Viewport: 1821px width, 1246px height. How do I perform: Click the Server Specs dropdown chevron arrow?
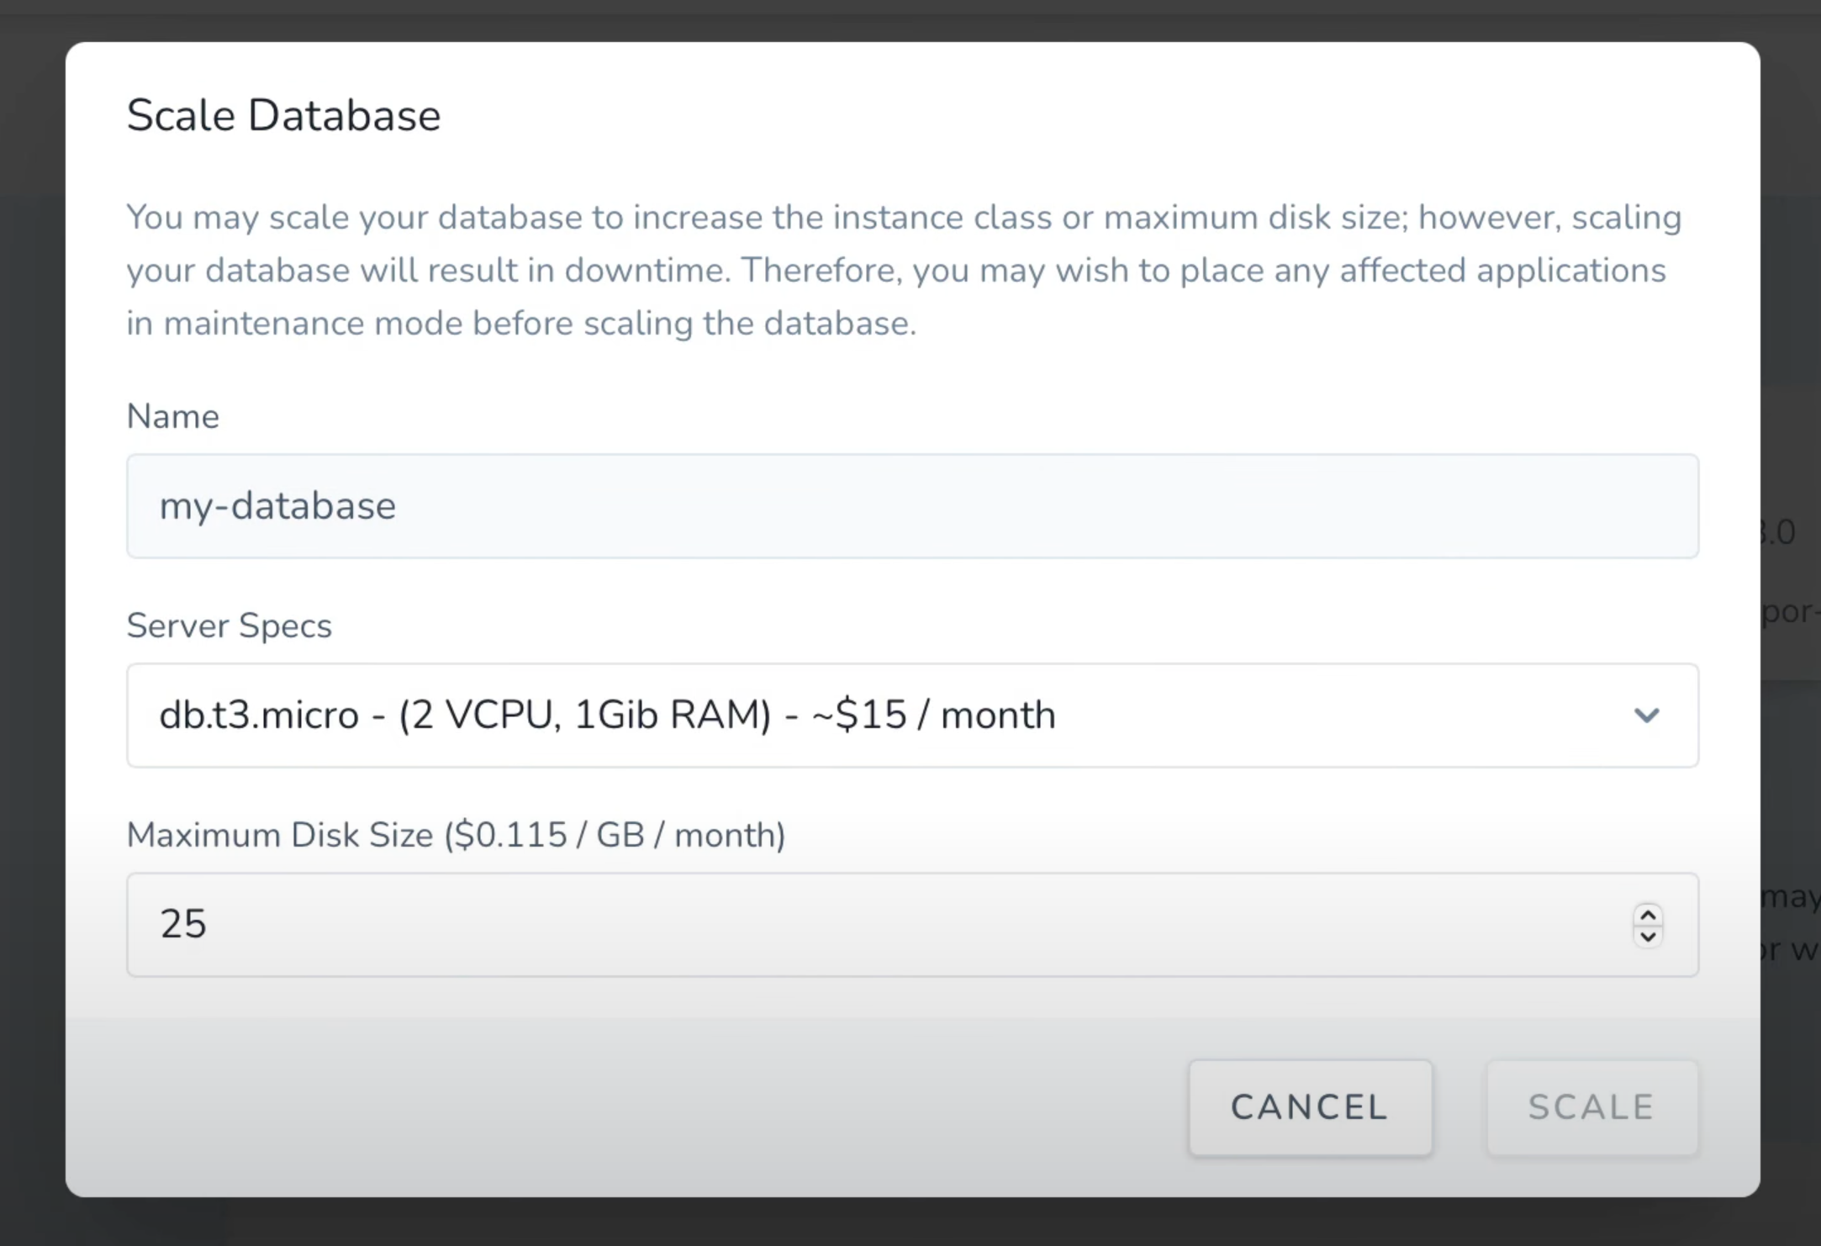tap(1646, 715)
